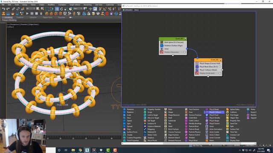
Task: Click the Face Fracture operator icon
Action: (x=186, y=109)
